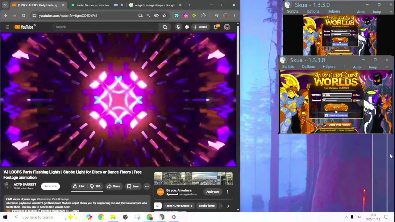Screen dimensions: 395x222
Task: Open the Chrome three-dot menu
Action: click(x=234, y=15)
